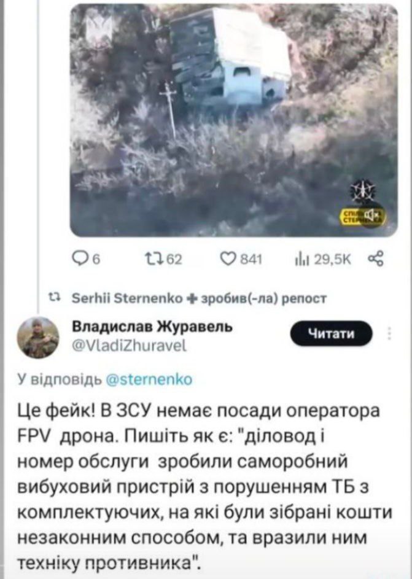Click the Читати follow button
The image size is (412, 579).
click(x=331, y=333)
